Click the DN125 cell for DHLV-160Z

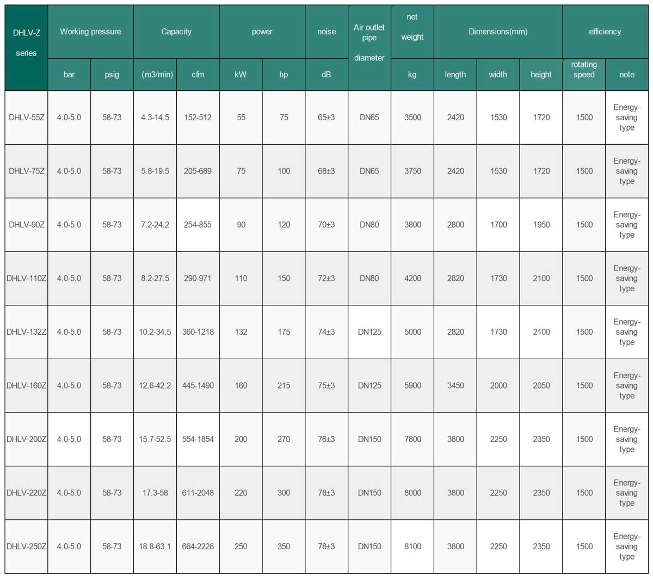click(x=369, y=385)
